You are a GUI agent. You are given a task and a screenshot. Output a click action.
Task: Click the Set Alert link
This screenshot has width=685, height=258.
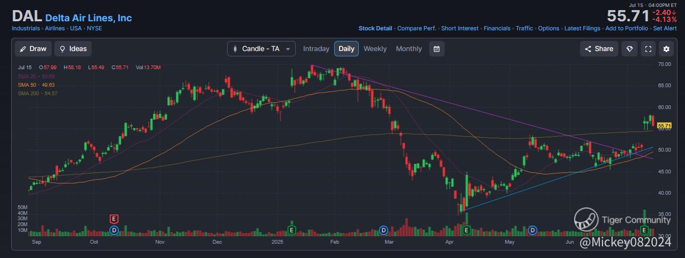665,28
